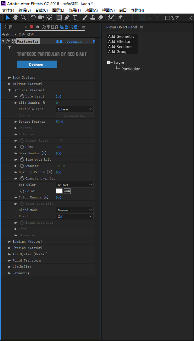Open the Particle Type dropdown showing Sphere
This screenshot has height=341, width=194.
(75, 109)
